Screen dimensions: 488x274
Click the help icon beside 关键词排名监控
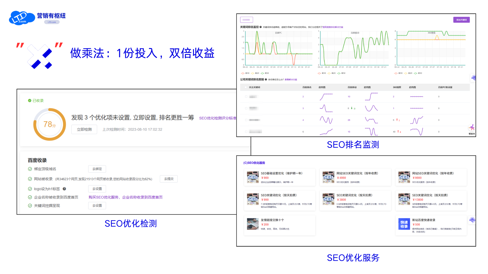pyautogui.click(x=261, y=27)
